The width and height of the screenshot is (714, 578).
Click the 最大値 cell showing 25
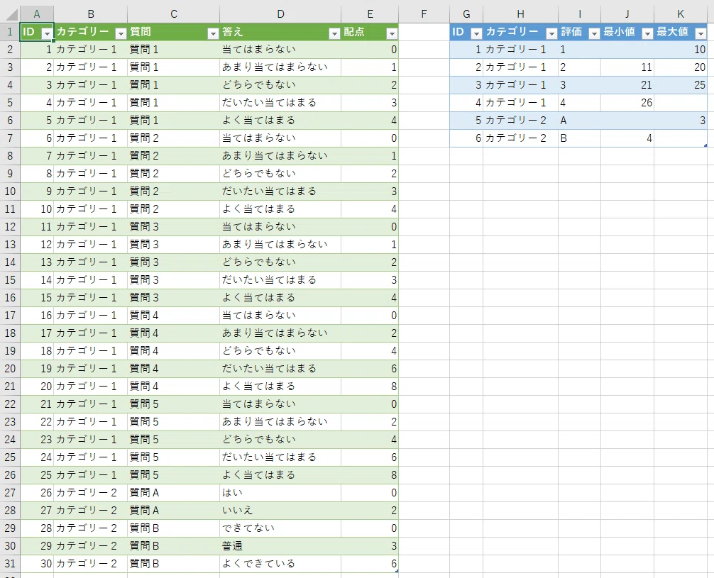pyautogui.click(x=681, y=84)
